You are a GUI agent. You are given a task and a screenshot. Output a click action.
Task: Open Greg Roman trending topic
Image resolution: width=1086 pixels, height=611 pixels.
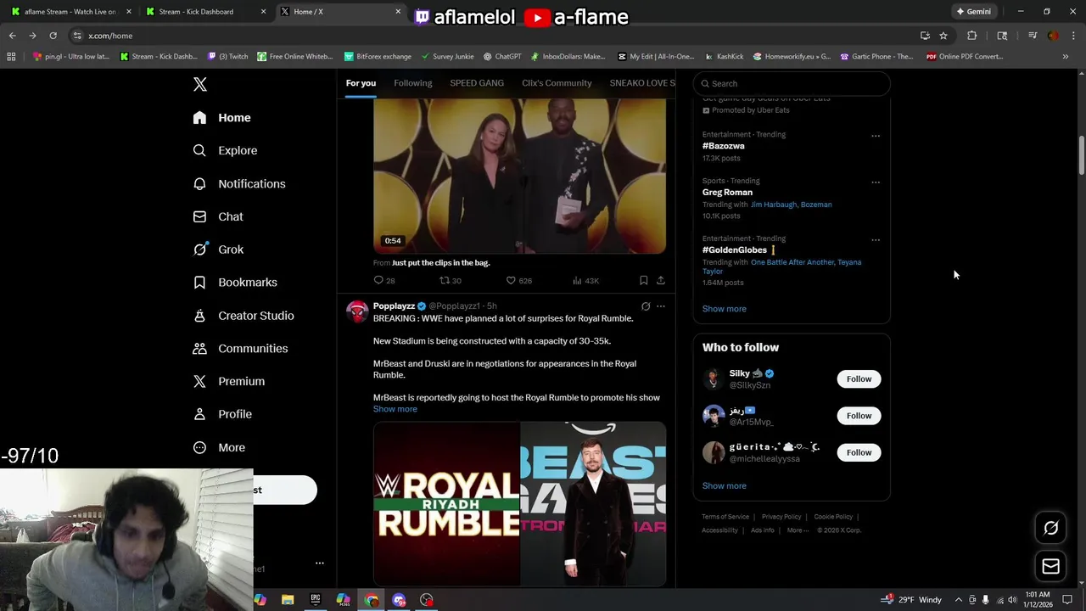pos(727,193)
